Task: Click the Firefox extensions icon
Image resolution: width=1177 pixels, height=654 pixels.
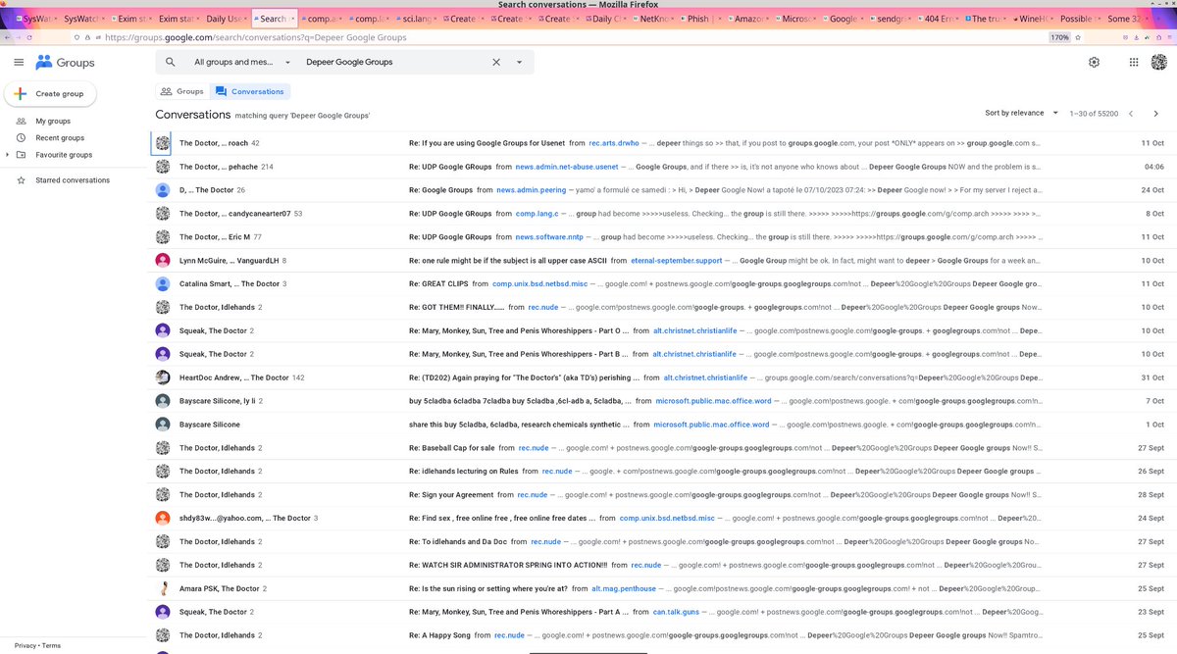Action: [x=1157, y=37]
